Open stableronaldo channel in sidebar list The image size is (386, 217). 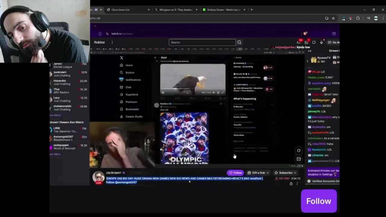click(69, 108)
